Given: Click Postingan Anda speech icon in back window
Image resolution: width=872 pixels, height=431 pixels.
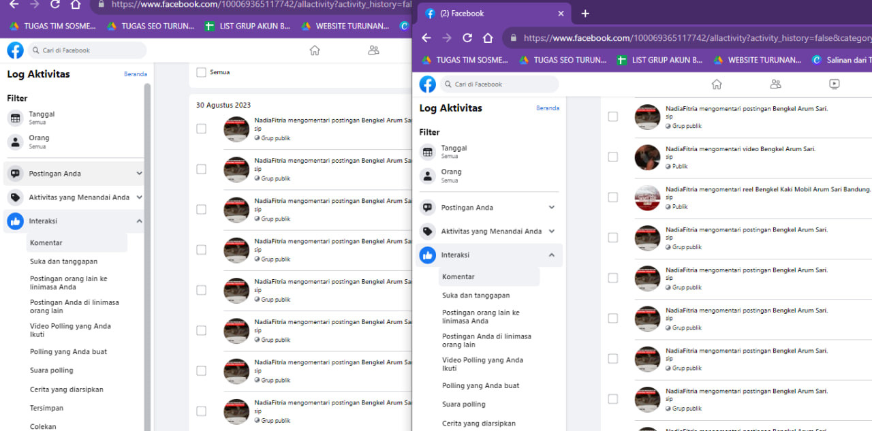Looking at the screenshot, I should pyautogui.click(x=15, y=174).
